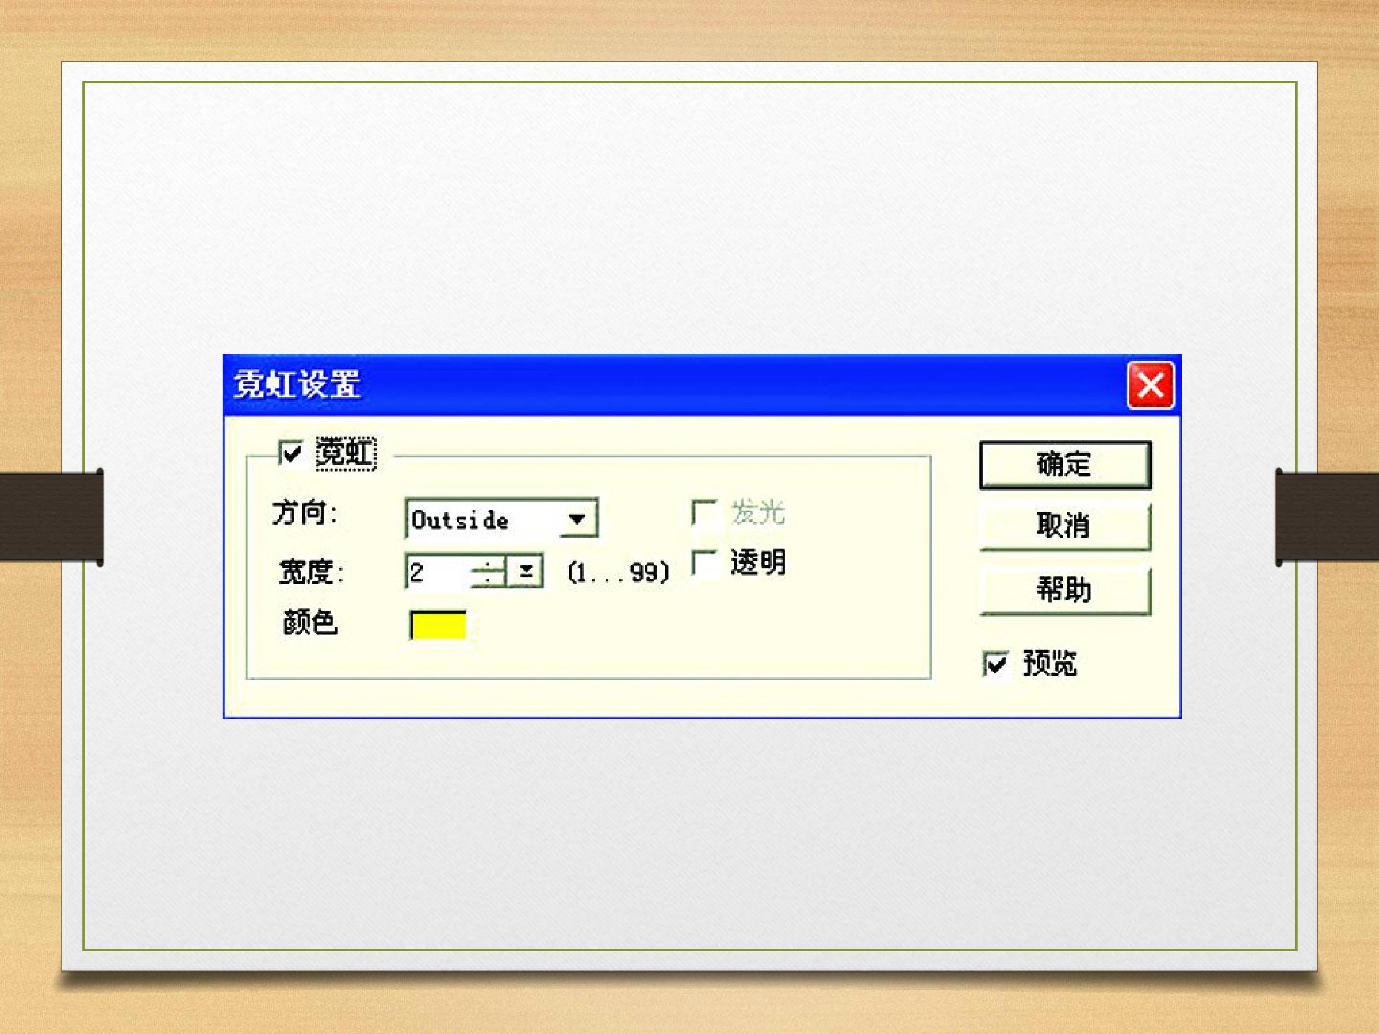Click the 方向: label
1379x1034 pixels.
coord(304,514)
